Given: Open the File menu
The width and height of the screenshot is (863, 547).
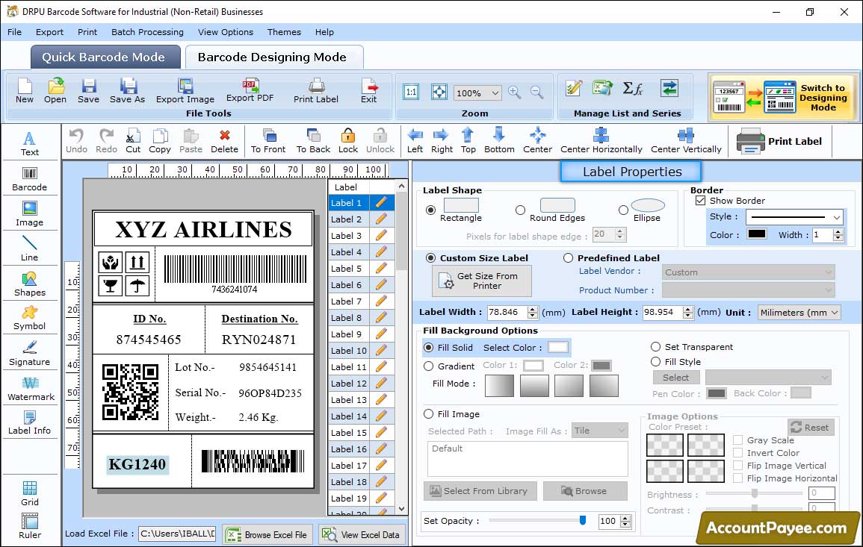Looking at the screenshot, I should 15,32.
